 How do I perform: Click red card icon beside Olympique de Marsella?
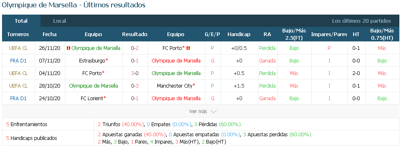(x=68, y=48)
